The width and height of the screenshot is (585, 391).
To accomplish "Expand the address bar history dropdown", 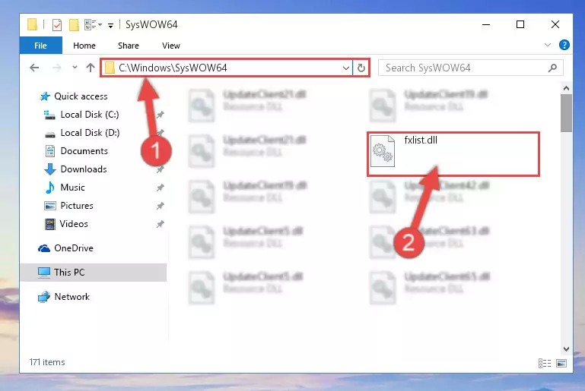I will click(346, 68).
